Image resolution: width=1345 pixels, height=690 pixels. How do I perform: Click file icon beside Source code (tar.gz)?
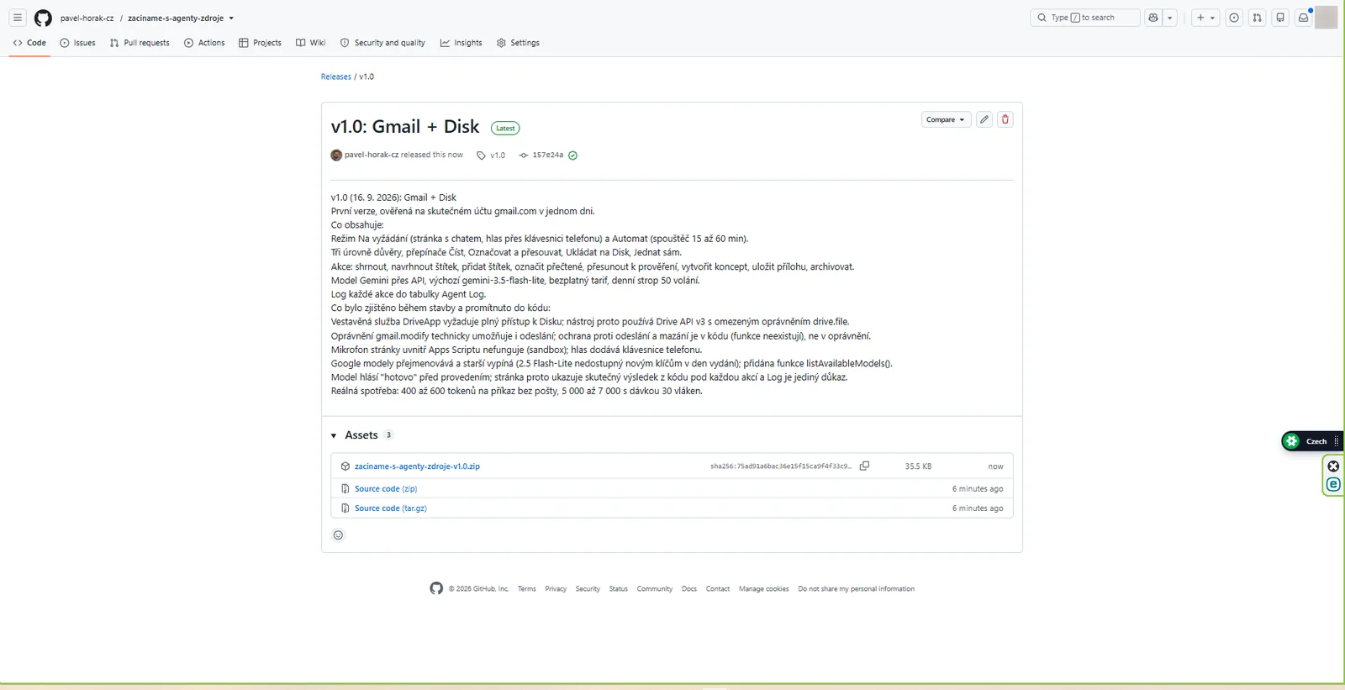(x=345, y=508)
